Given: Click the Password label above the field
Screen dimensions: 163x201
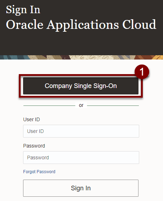Looking at the screenshot, I should (x=34, y=146).
